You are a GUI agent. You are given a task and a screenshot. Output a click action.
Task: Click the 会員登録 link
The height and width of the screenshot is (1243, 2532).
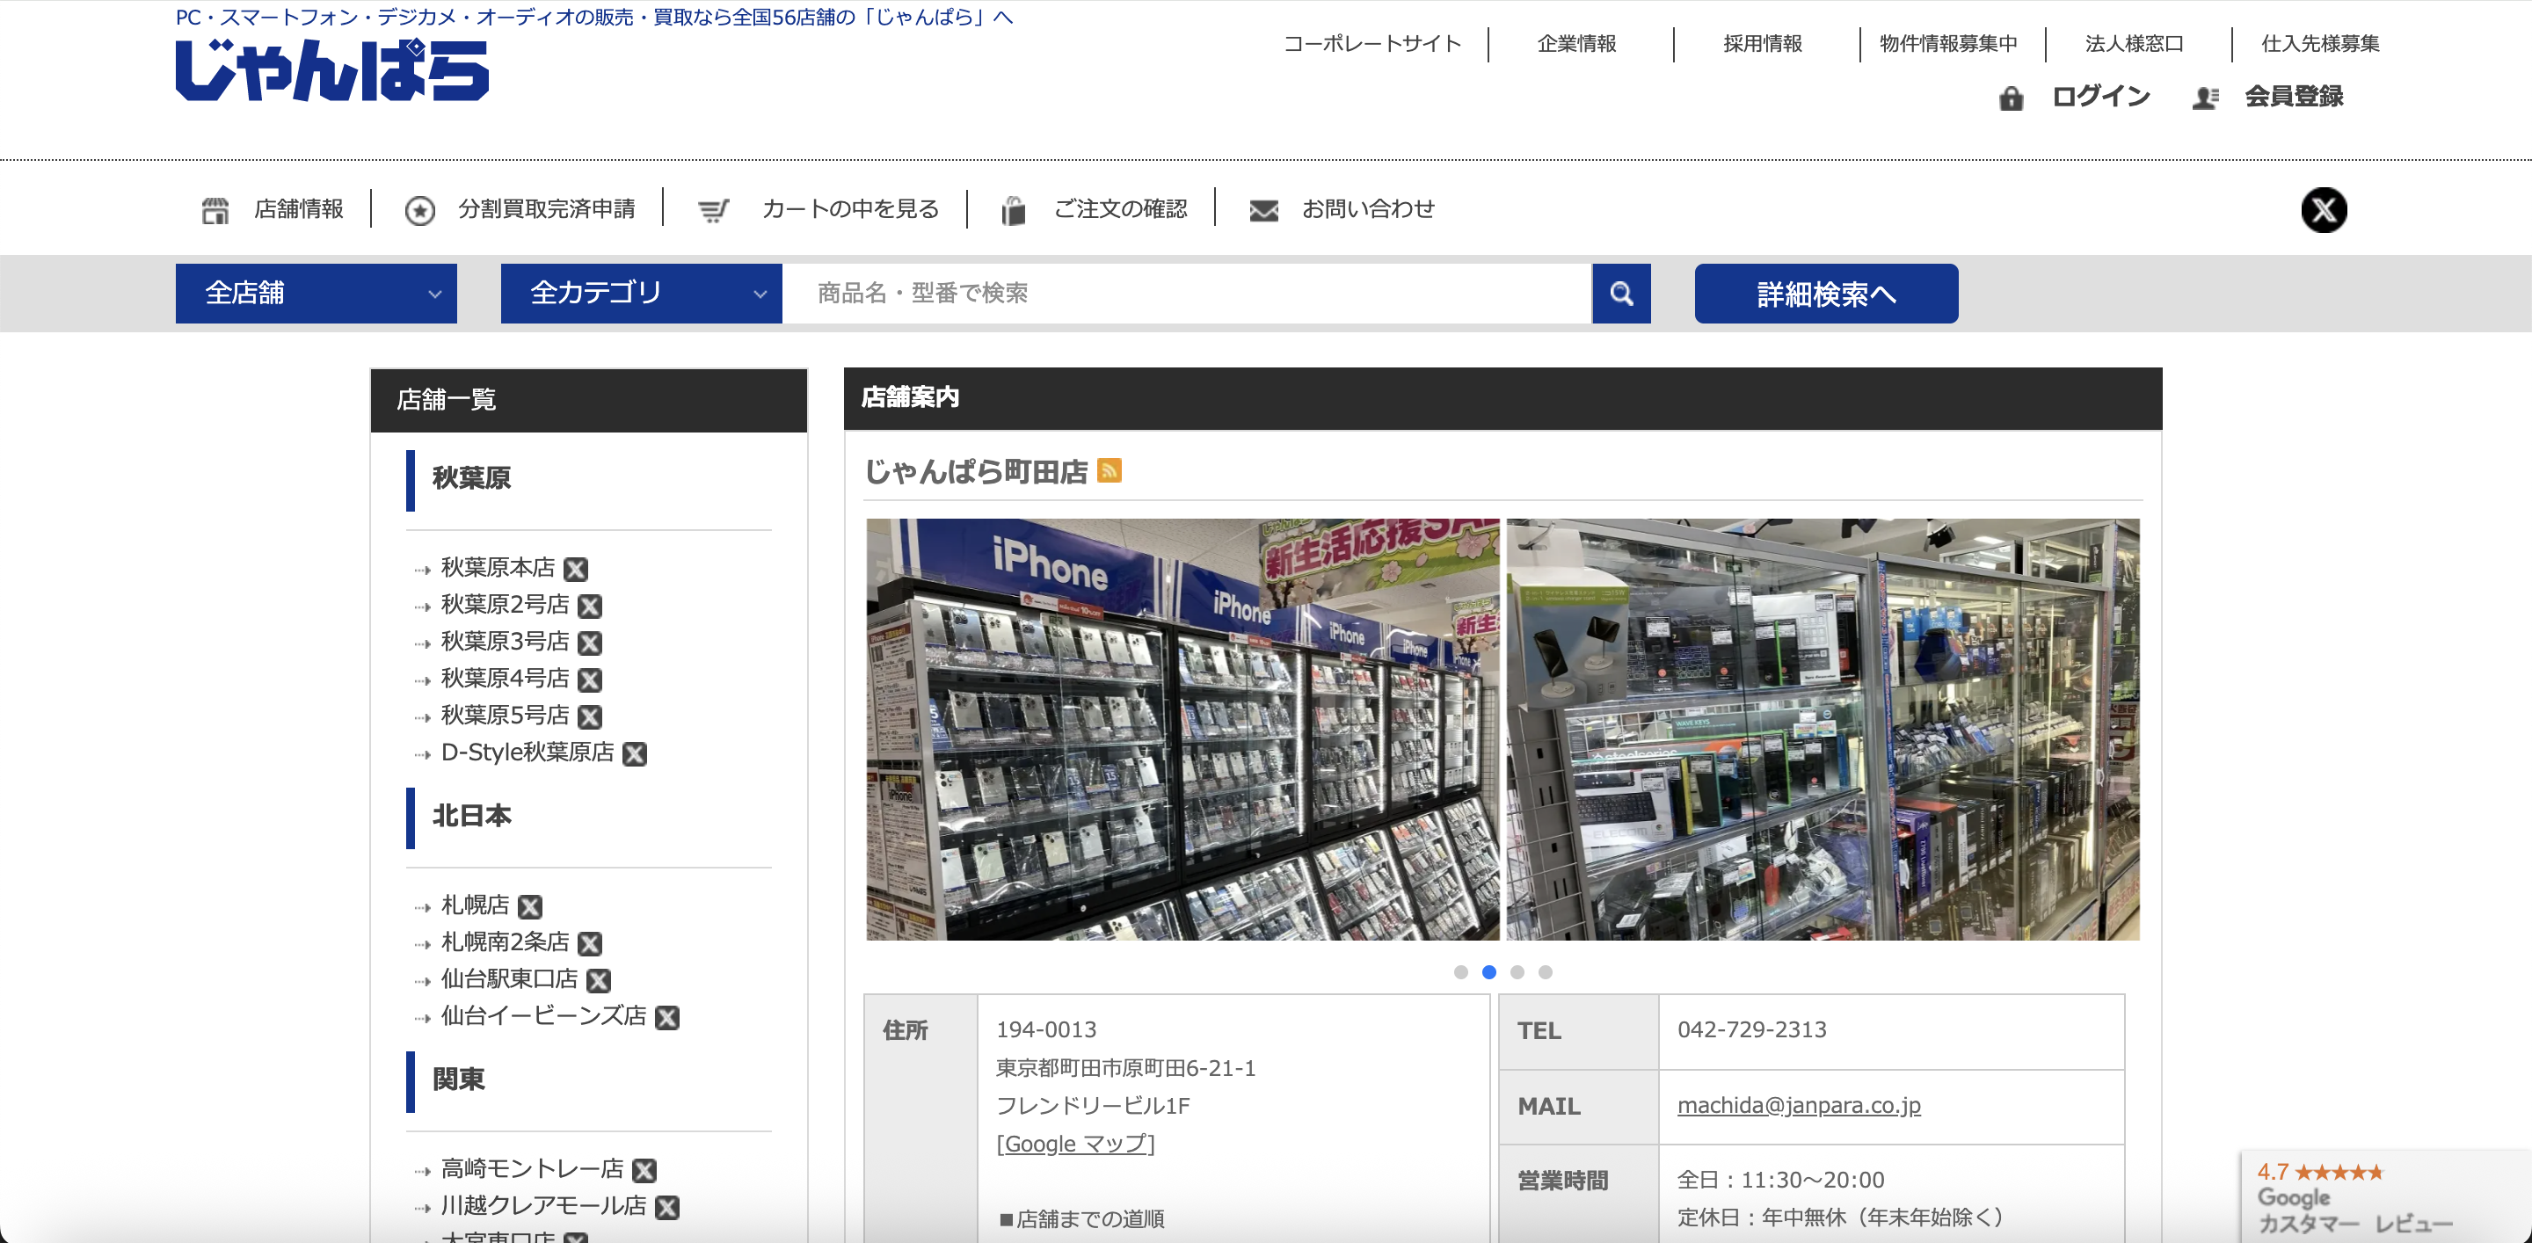pyautogui.click(x=2293, y=97)
